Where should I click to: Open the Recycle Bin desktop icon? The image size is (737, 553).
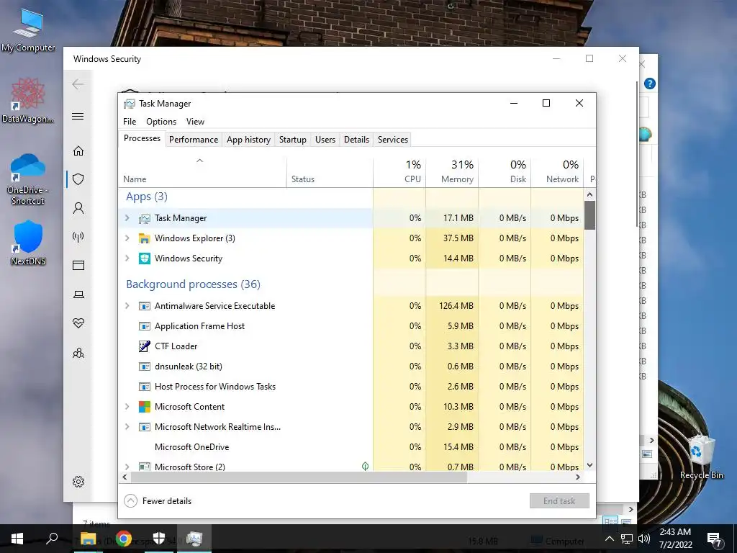pos(701,457)
